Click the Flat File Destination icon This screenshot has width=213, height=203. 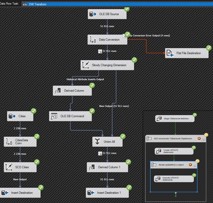pyautogui.click(x=170, y=53)
